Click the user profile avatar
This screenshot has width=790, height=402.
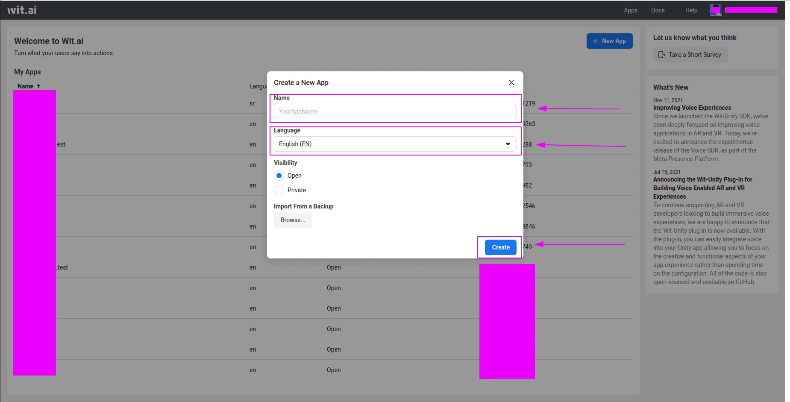(715, 10)
